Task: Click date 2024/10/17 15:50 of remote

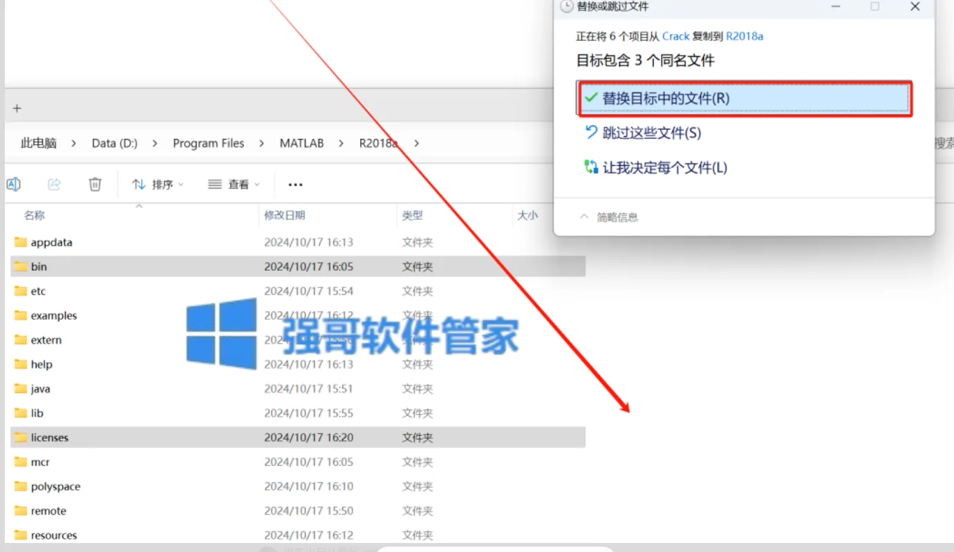Action: pos(309,511)
